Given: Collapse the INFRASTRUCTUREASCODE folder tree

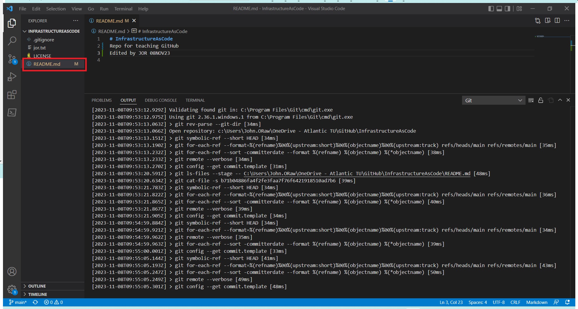Looking at the screenshot, I should point(54,31).
